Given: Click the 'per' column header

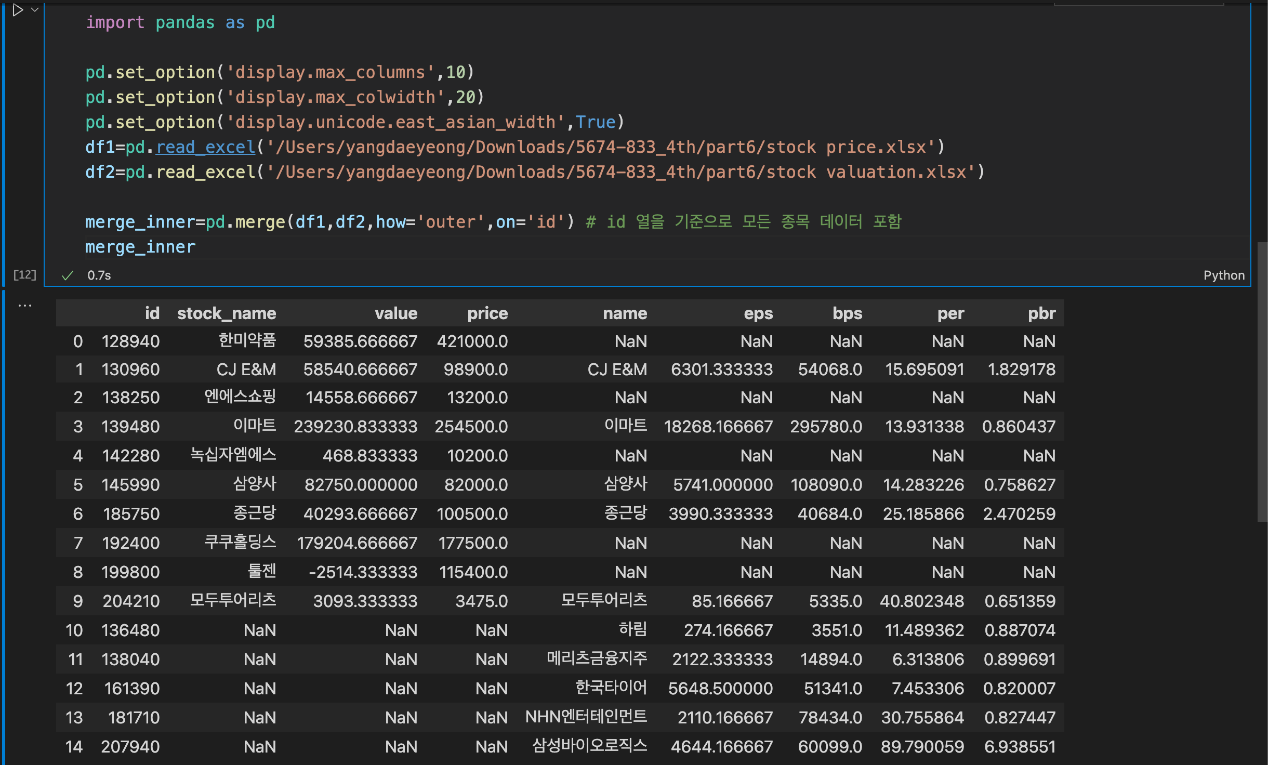Looking at the screenshot, I should click(x=950, y=313).
